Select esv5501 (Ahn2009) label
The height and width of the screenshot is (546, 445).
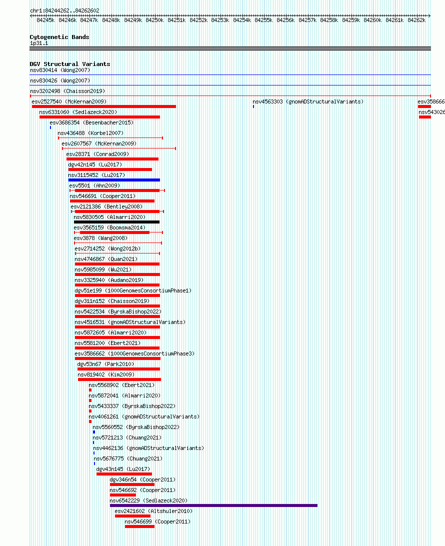94,185
